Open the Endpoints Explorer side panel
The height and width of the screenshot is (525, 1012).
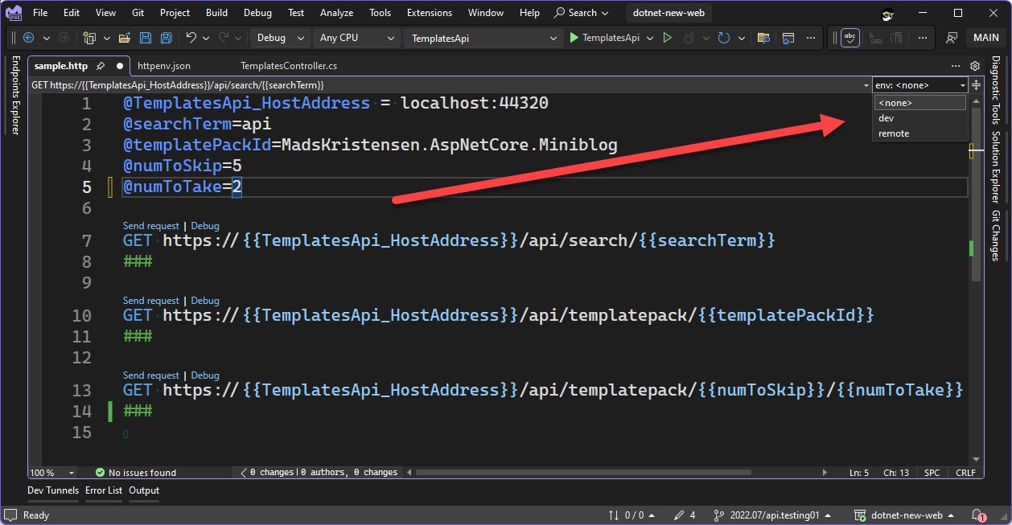14,95
